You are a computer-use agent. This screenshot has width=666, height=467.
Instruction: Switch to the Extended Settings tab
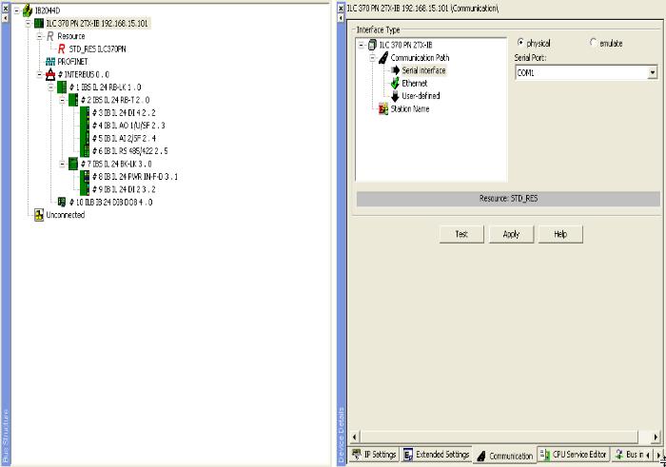(x=436, y=455)
